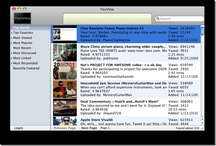
Task: Go to Next Page
Action: 89,128
